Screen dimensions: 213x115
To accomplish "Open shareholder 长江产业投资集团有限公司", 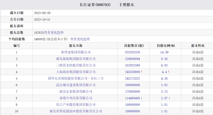I will (x=76, y=105).
